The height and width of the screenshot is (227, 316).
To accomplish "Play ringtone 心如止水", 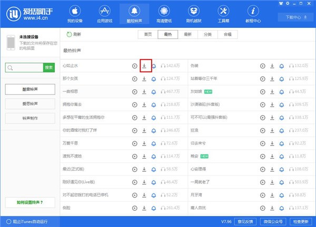I will tap(135, 66).
